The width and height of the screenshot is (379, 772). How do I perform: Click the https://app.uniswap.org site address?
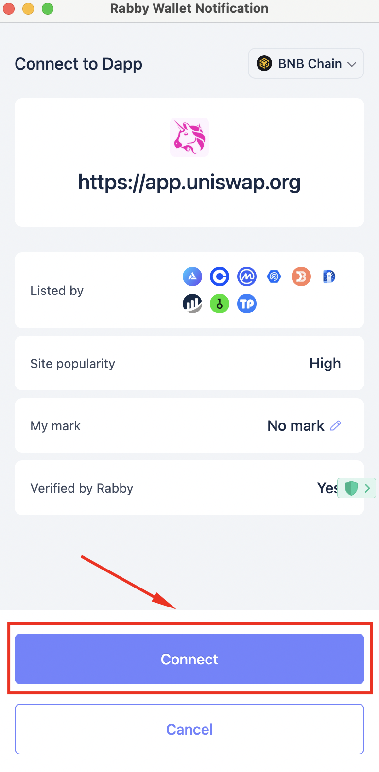click(x=189, y=183)
